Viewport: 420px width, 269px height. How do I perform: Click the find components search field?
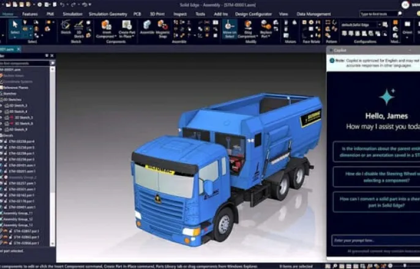[x=24, y=64]
